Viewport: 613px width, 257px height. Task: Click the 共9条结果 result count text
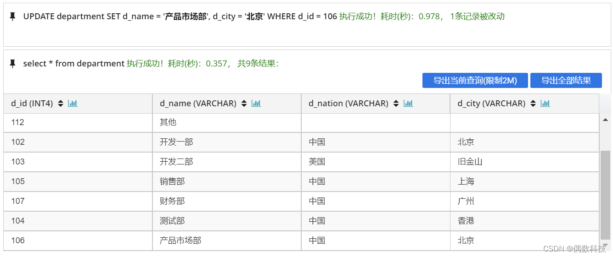(258, 64)
